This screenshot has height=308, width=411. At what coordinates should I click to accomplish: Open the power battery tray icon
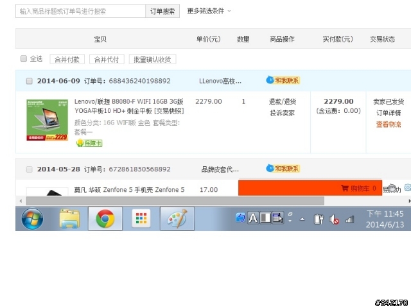(x=319, y=219)
